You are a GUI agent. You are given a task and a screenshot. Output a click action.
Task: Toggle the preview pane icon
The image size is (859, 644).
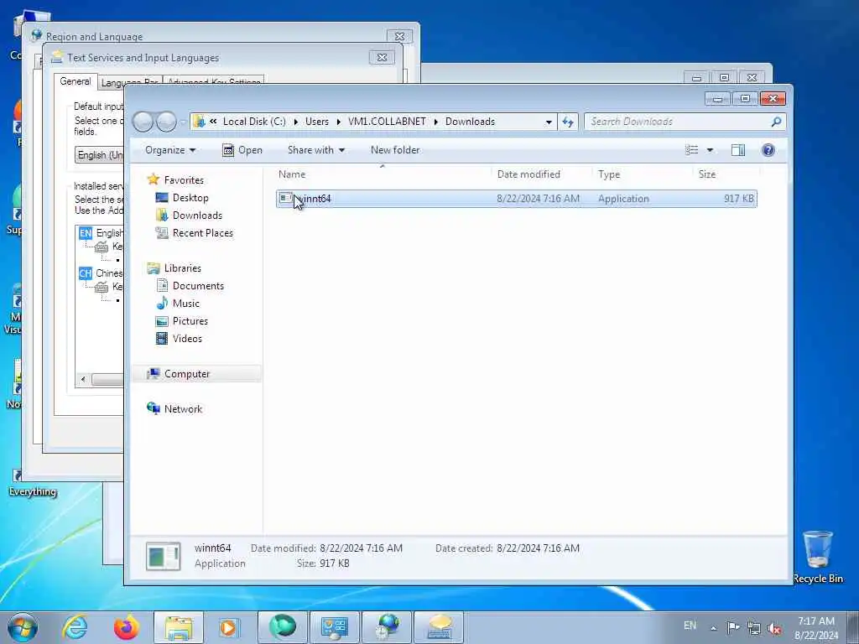[738, 150]
